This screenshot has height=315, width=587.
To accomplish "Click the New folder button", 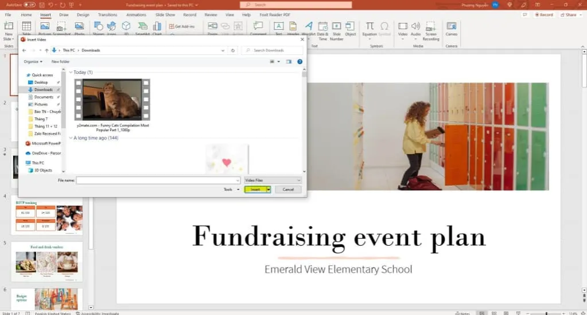I will click(60, 61).
